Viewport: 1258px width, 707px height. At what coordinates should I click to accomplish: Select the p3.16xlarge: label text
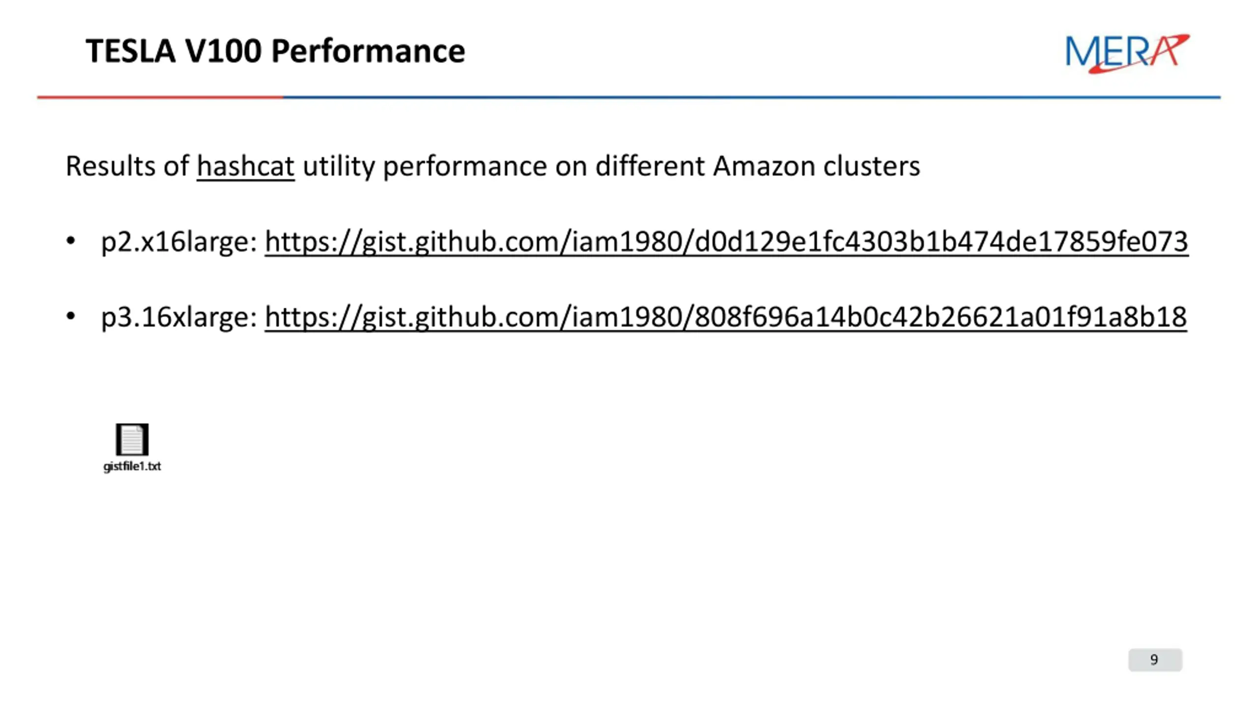pos(179,317)
